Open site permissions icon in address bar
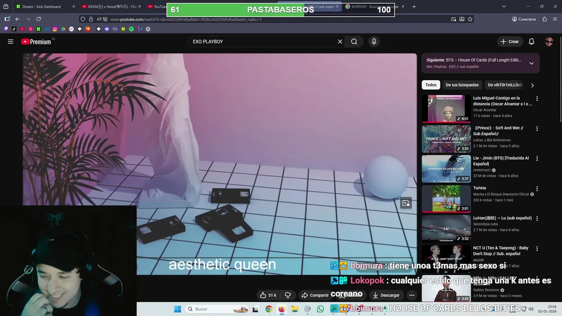Viewport: 562px width, 316px height. [99, 19]
